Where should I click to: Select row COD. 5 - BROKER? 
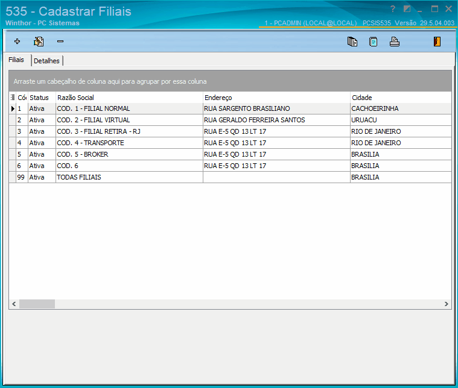(230, 154)
